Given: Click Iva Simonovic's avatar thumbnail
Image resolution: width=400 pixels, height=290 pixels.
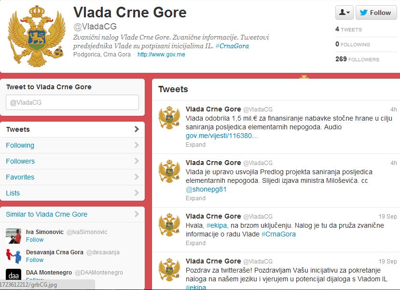Looking at the screenshot, I should (14, 235).
